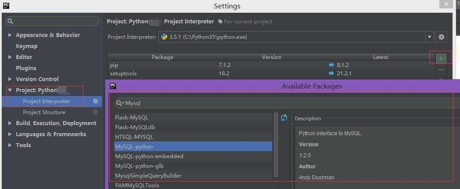This screenshot has width=460, height=189.
Task: Expand Appearance & Behavior section
Action: (x=10, y=35)
